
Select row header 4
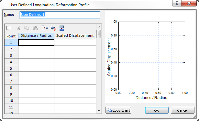pyautogui.click(x=11, y=62)
